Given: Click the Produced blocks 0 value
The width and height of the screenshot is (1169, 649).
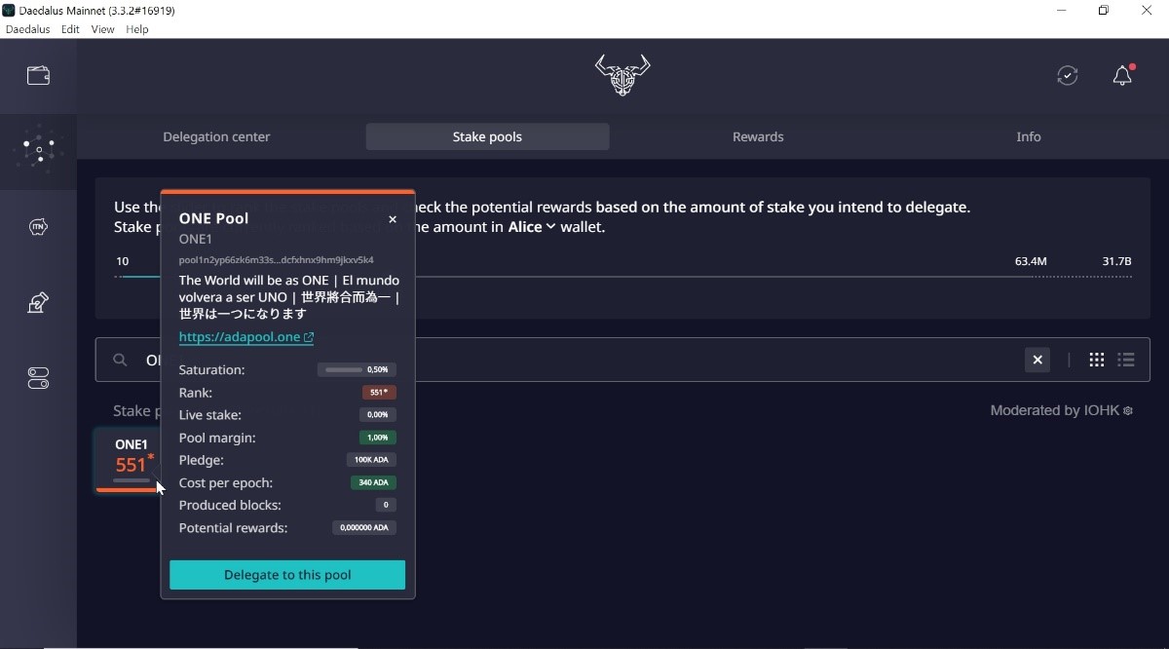Looking at the screenshot, I should pos(386,505).
